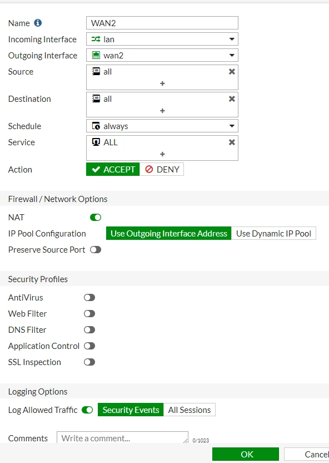Enable Web Filter security profile
329x463 pixels.
[89, 314]
